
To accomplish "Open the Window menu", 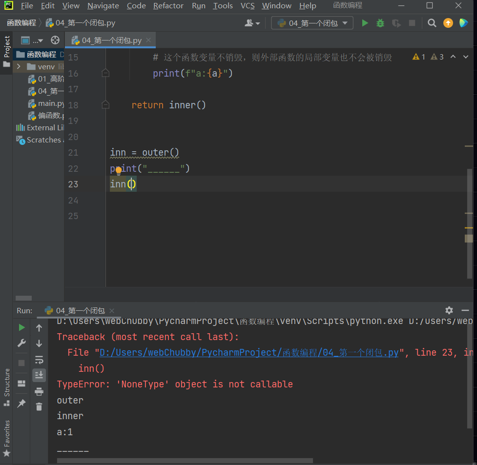I will (276, 6).
